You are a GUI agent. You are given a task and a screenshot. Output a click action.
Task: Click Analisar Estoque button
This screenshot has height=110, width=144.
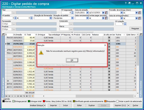[x=37, y=105]
